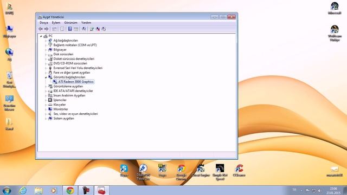Open the Dosya menu
The width and height of the screenshot is (347, 195).
point(44,23)
